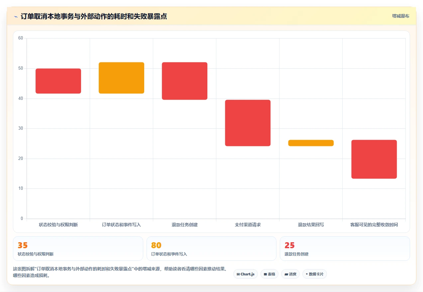Select the red bar for 状态校验与权限判断
This screenshot has height=292, width=423.
[x=58, y=81]
